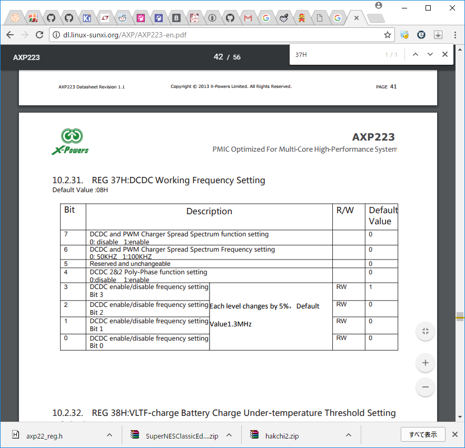465x448 pixels.
Task: Switch to the first orange circle tab
Action: click(x=15, y=18)
